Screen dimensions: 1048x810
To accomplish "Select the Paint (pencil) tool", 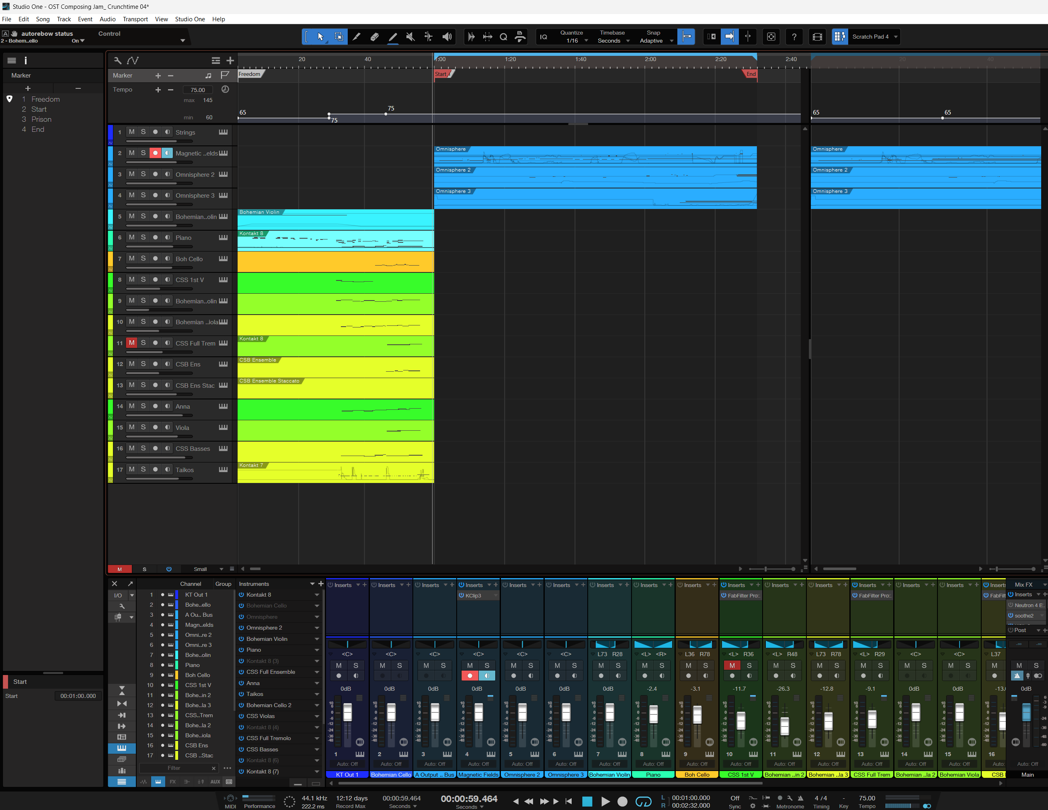I will tap(392, 37).
